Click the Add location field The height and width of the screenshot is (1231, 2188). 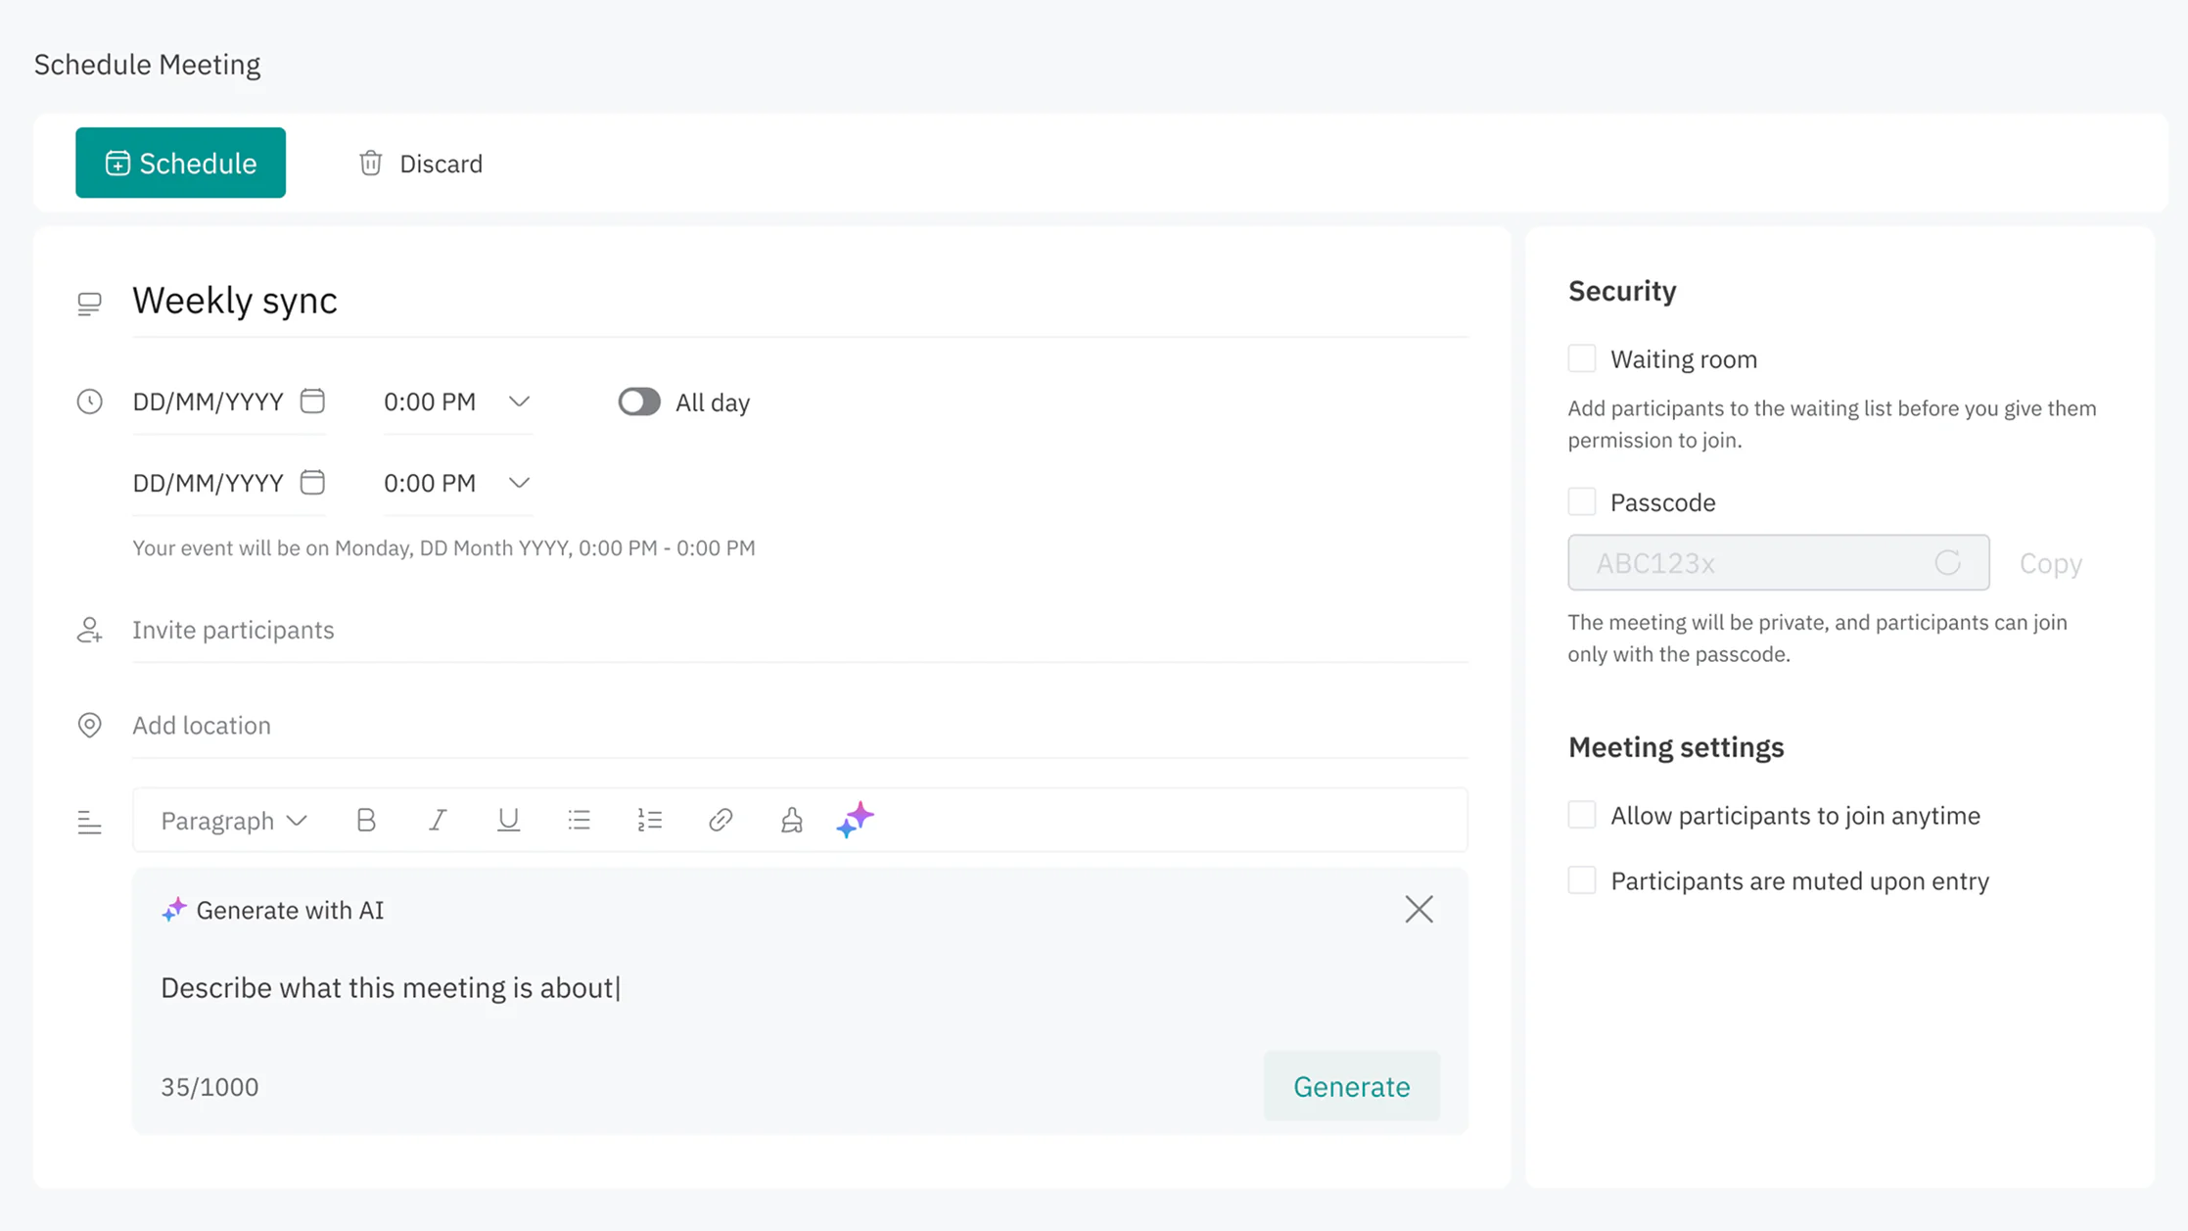(x=800, y=726)
